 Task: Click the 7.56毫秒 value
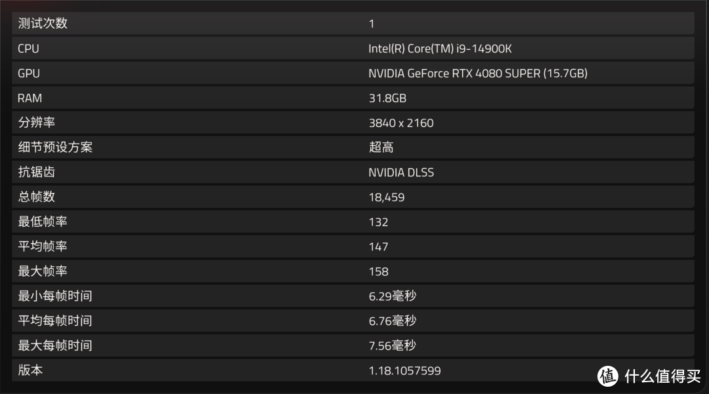click(393, 345)
